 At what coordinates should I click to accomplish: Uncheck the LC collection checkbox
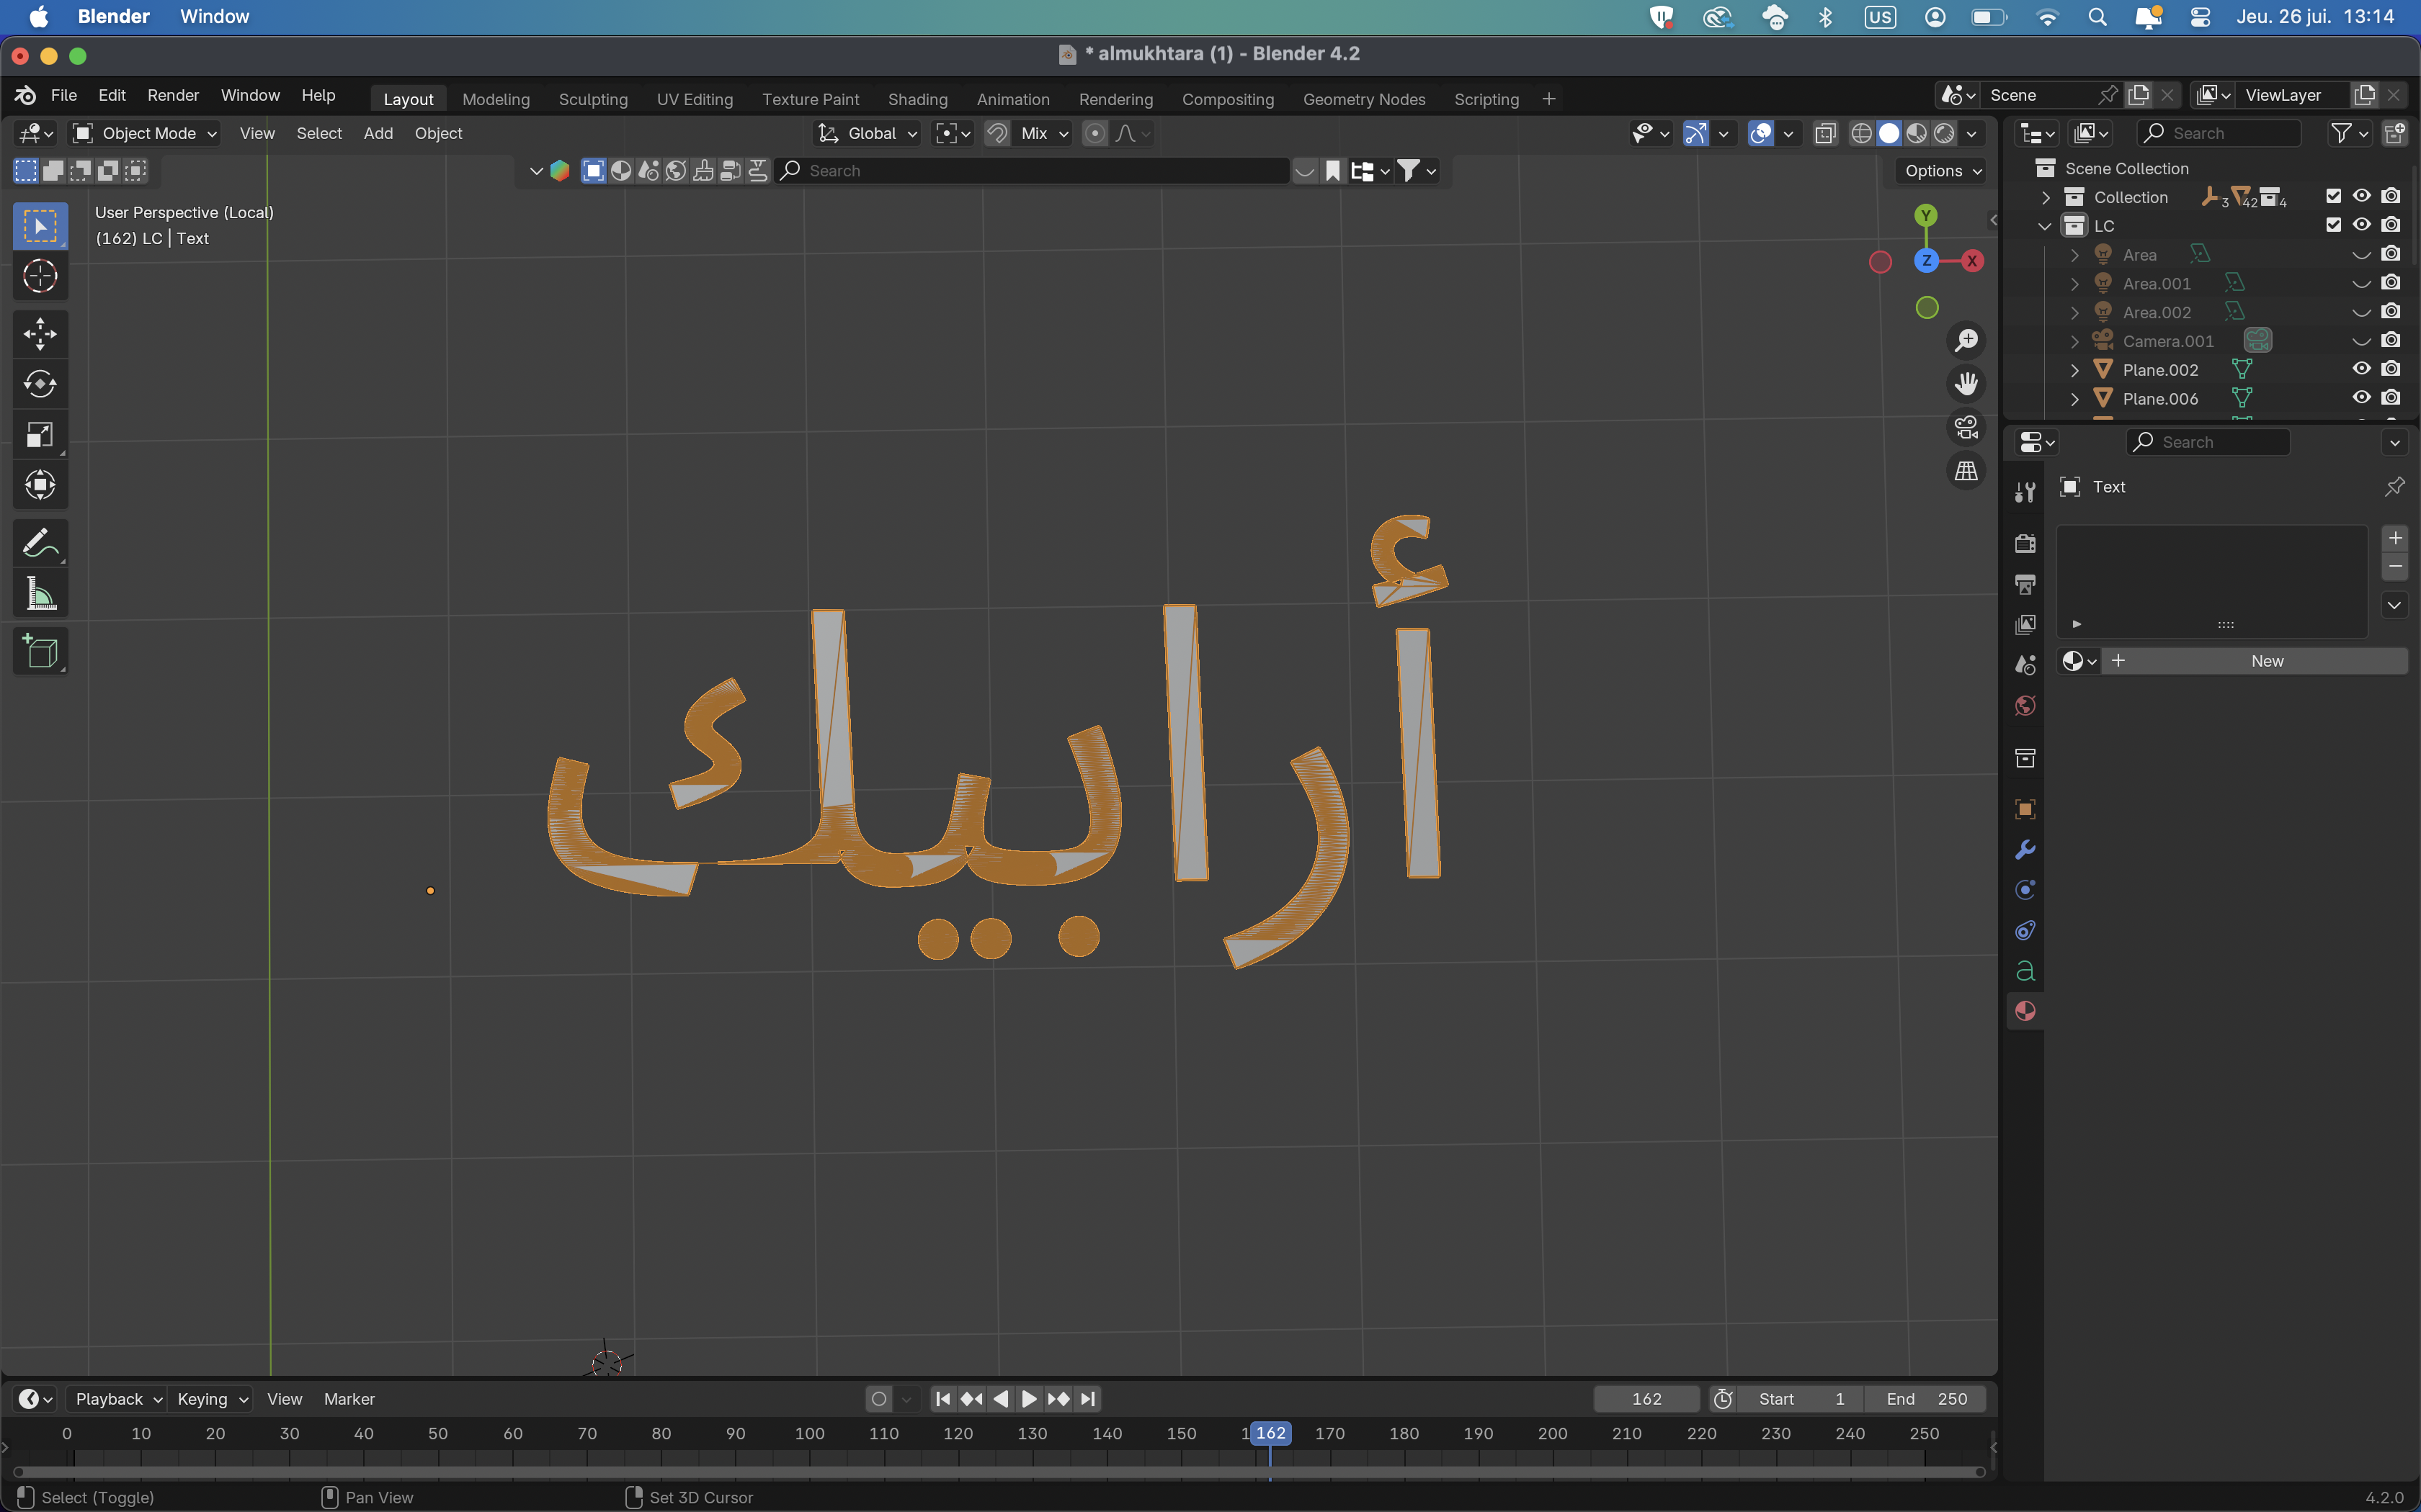(2334, 225)
